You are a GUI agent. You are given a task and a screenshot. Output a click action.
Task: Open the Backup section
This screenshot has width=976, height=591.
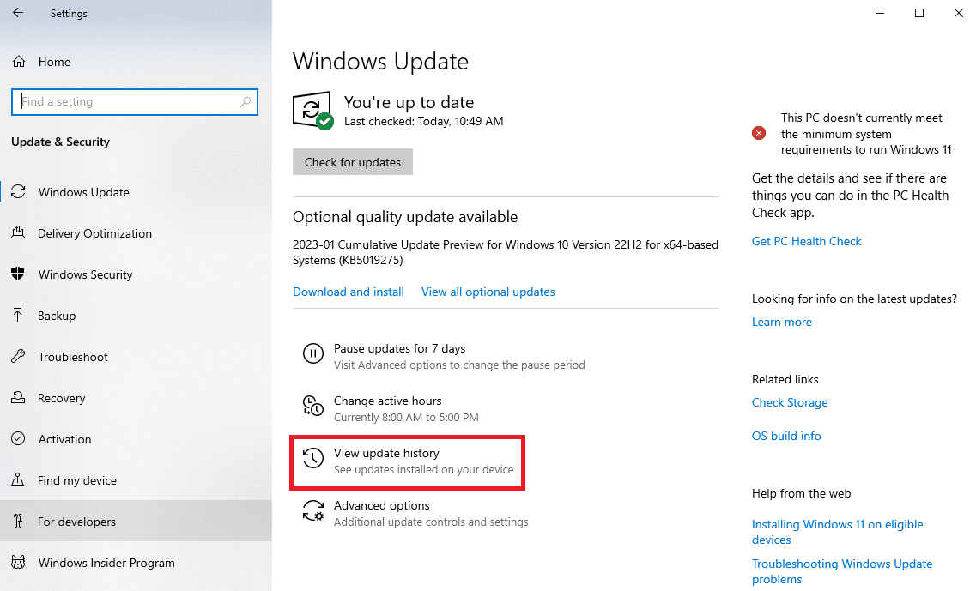point(136,316)
